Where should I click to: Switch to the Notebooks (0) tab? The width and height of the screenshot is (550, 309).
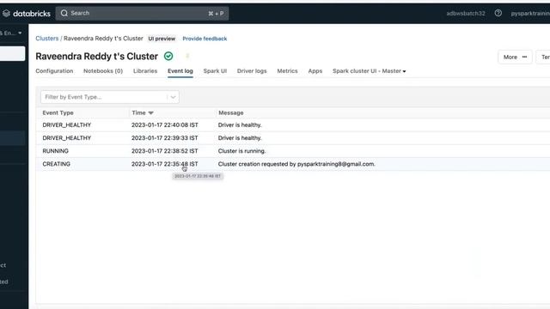point(103,70)
